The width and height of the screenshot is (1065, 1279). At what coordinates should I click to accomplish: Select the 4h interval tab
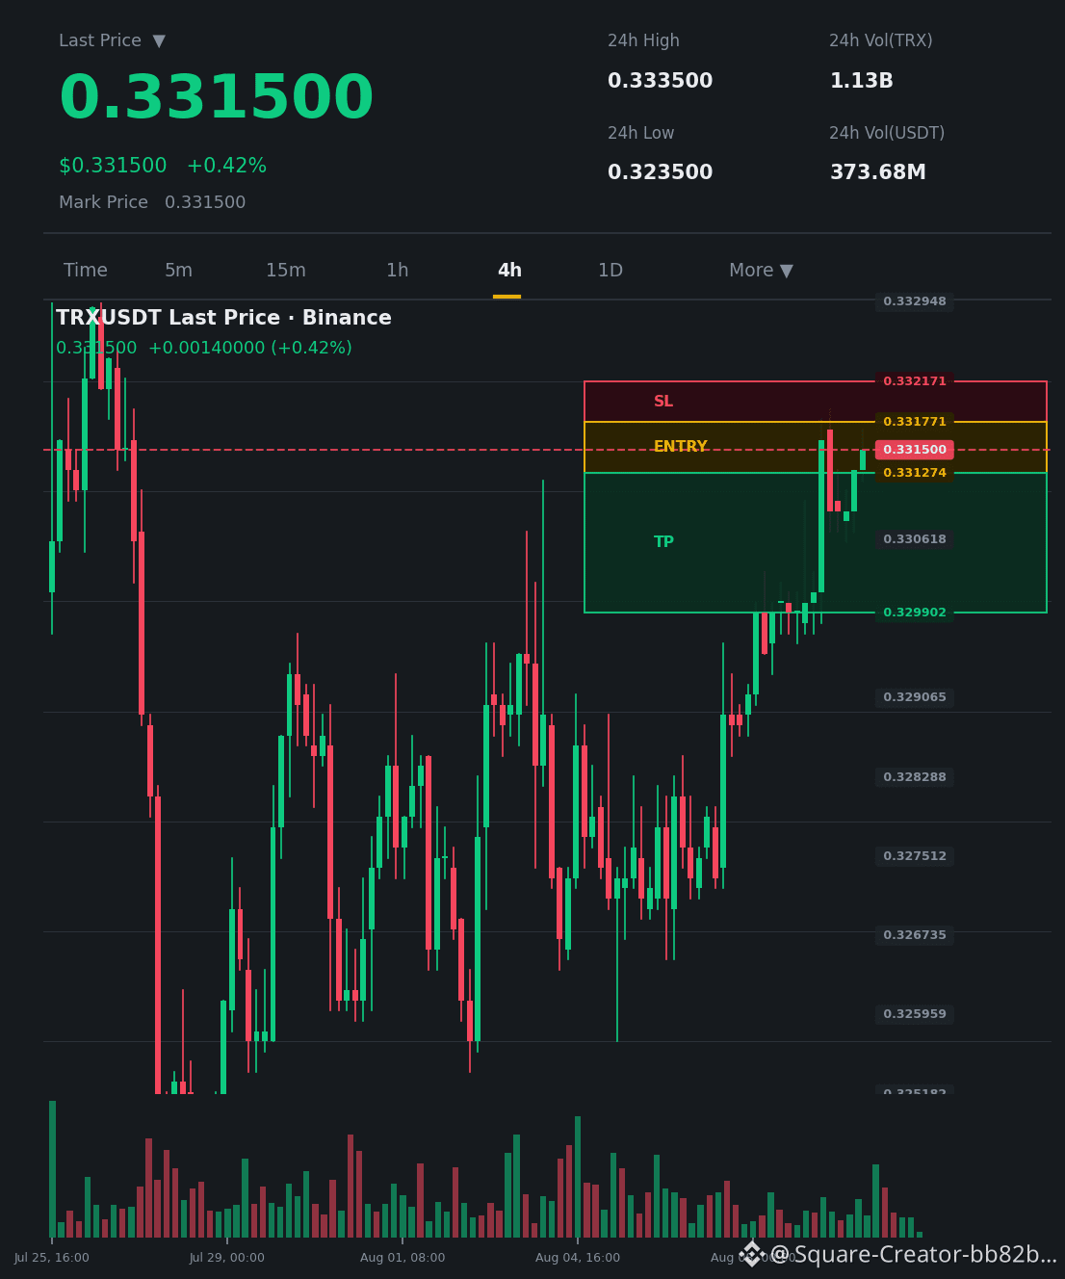509,271
